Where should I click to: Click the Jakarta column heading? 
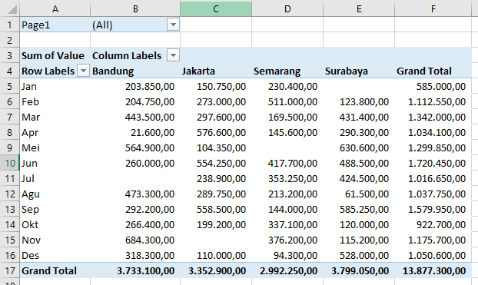pyautogui.click(x=198, y=71)
